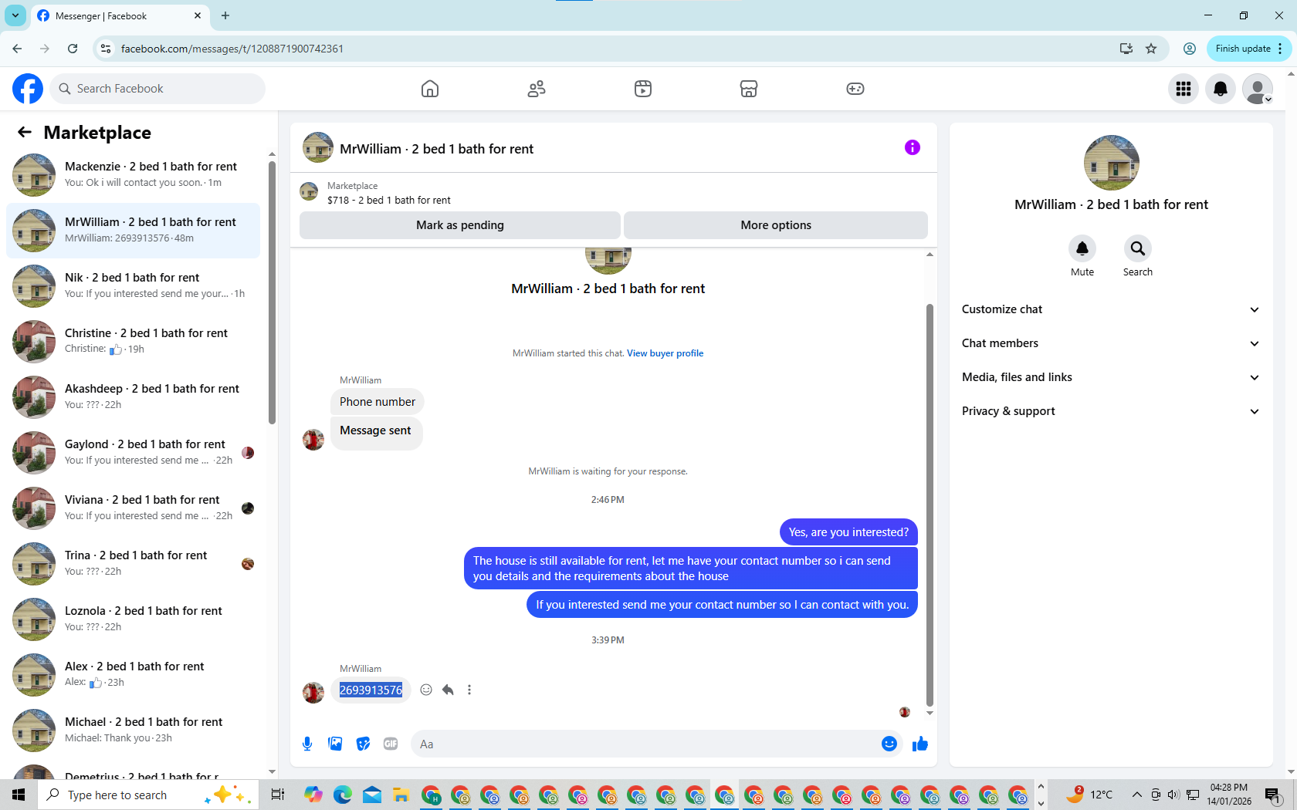Open Nik conversation
This screenshot has width=1297, height=810.
(134, 286)
